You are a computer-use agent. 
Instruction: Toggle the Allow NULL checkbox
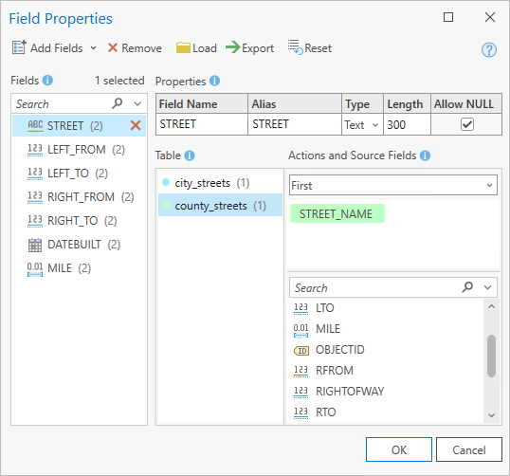coord(467,124)
